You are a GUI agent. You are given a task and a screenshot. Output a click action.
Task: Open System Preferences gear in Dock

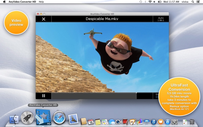(175, 122)
